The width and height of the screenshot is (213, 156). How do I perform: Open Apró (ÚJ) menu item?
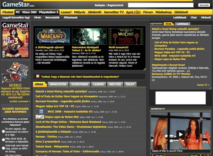133,12
